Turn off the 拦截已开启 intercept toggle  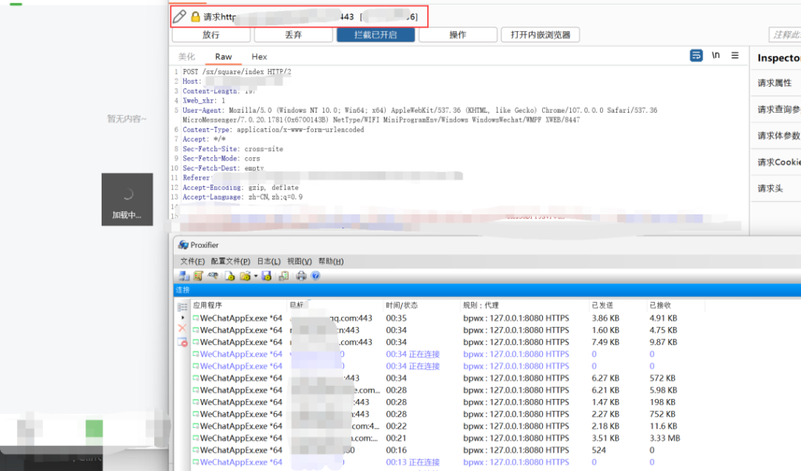[x=375, y=34]
